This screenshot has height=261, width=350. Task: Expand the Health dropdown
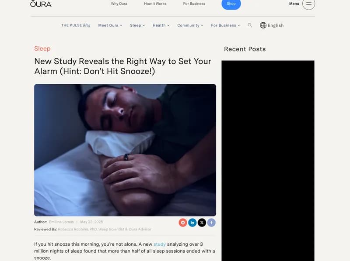161,25
